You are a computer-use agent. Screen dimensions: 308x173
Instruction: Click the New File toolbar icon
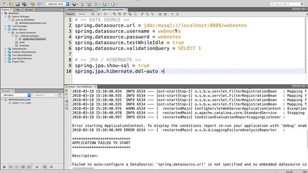pos(5,4)
